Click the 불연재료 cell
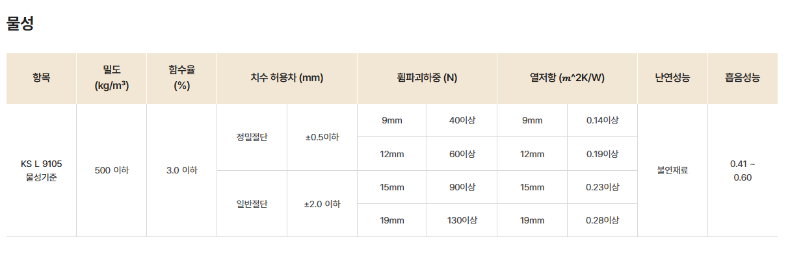This screenshot has height=254, width=790. point(672,170)
